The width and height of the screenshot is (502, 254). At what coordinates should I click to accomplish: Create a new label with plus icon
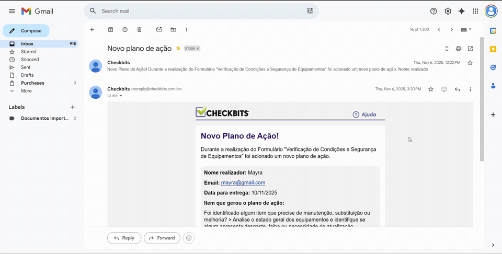pos(73,107)
